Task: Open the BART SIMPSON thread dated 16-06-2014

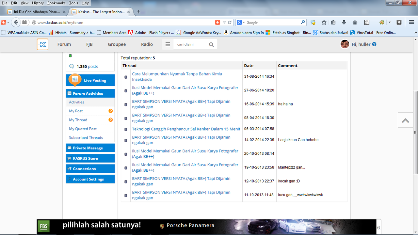Action: (181, 104)
